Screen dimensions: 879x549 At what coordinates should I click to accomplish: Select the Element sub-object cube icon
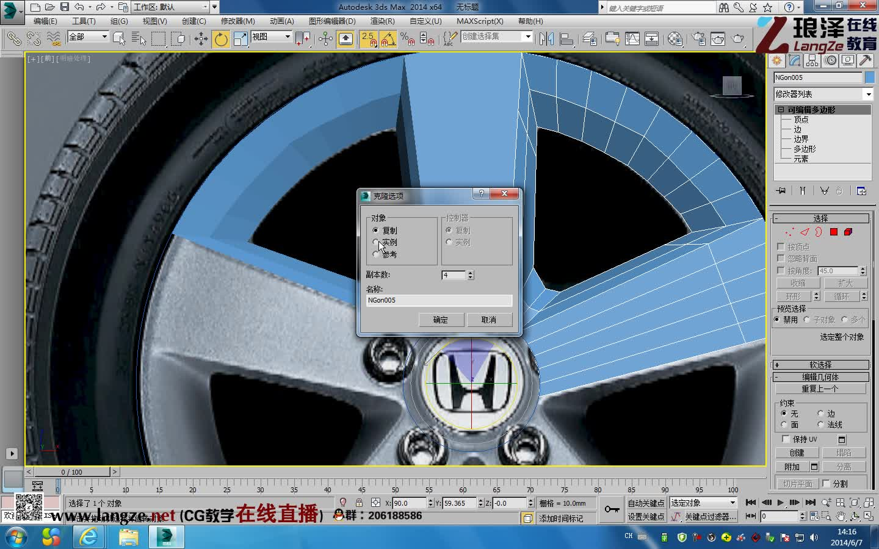847,232
